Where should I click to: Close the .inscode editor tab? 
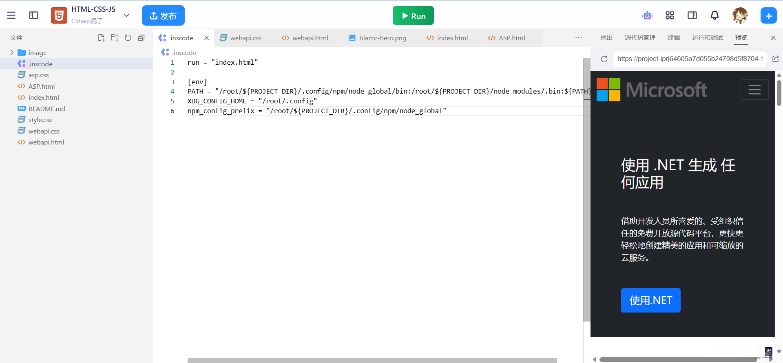click(x=206, y=38)
